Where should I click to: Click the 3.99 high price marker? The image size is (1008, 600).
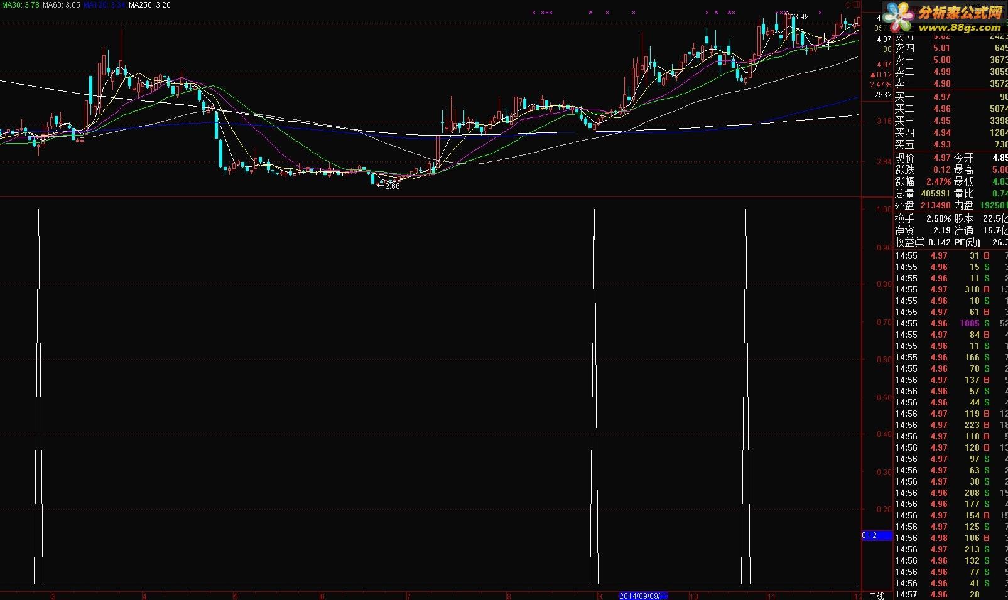(801, 17)
